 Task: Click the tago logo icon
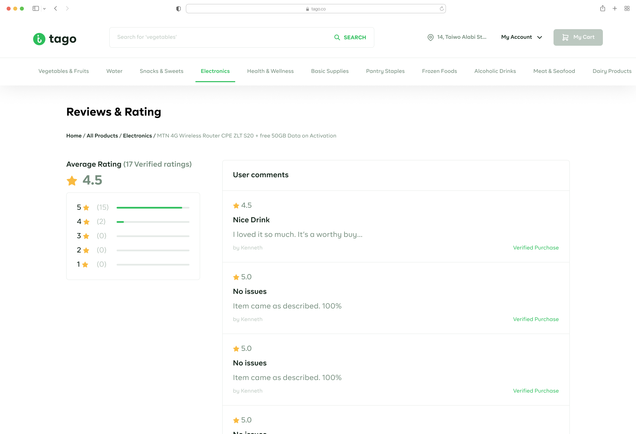point(39,39)
